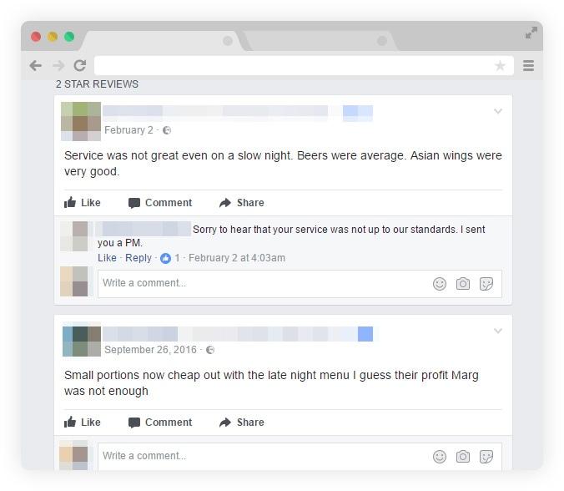This screenshot has width=564, height=491.
Task: Bookmark page using the star icon
Action: 500,65
